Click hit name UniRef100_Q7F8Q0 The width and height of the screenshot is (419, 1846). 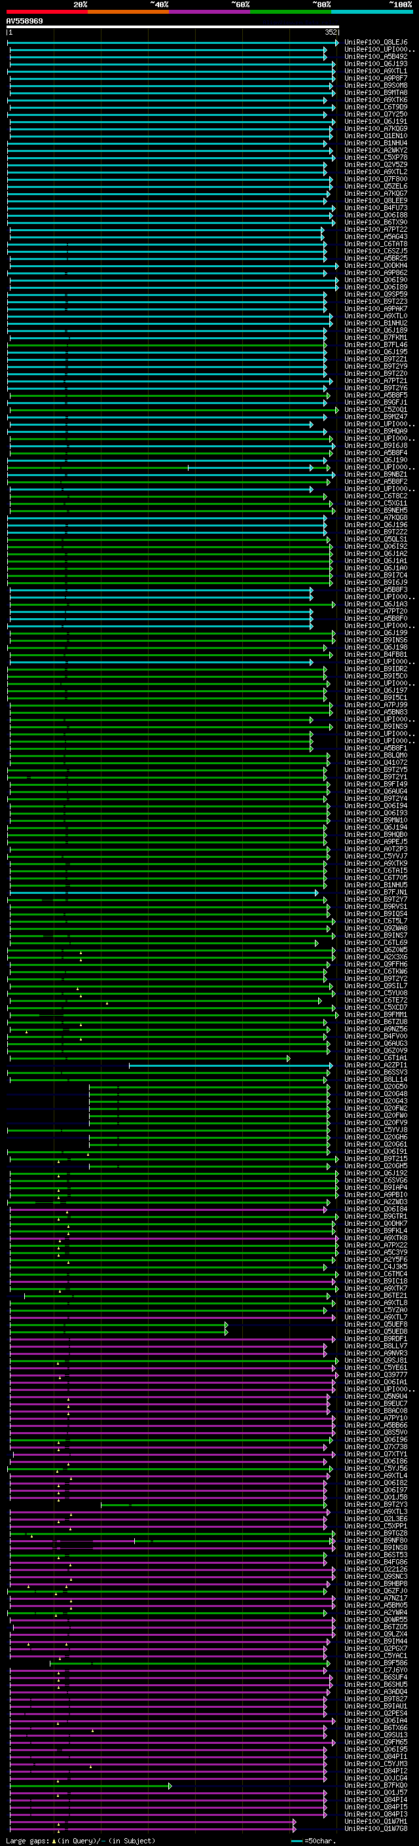point(376,179)
